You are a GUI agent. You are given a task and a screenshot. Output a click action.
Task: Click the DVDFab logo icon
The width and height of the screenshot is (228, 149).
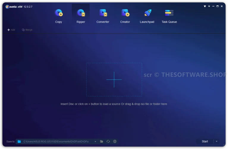click(x=7, y=7)
